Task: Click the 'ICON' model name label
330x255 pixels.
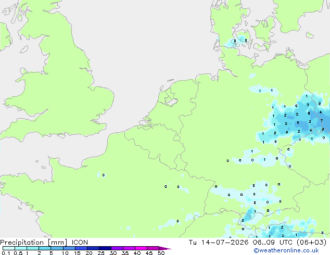Action: [80, 243]
